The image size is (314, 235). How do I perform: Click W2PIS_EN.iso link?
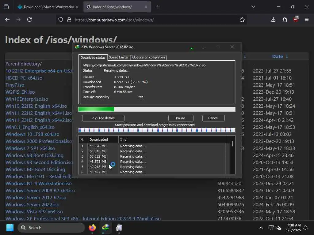tap(20, 92)
